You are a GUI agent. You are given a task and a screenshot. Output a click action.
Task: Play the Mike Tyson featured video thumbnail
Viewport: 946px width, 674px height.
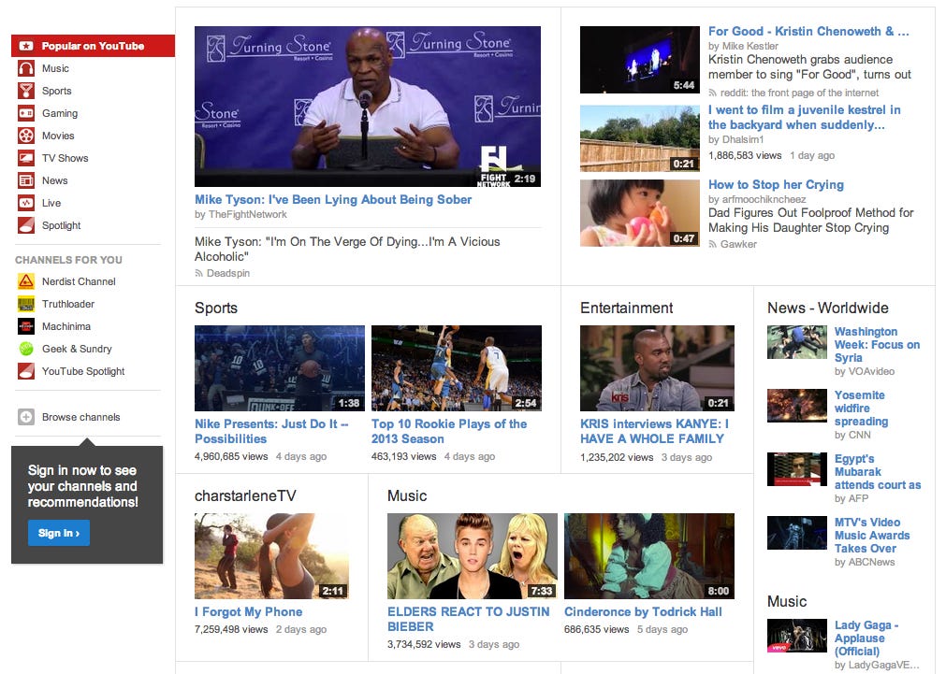pyautogui.click(x=368, y=107)
